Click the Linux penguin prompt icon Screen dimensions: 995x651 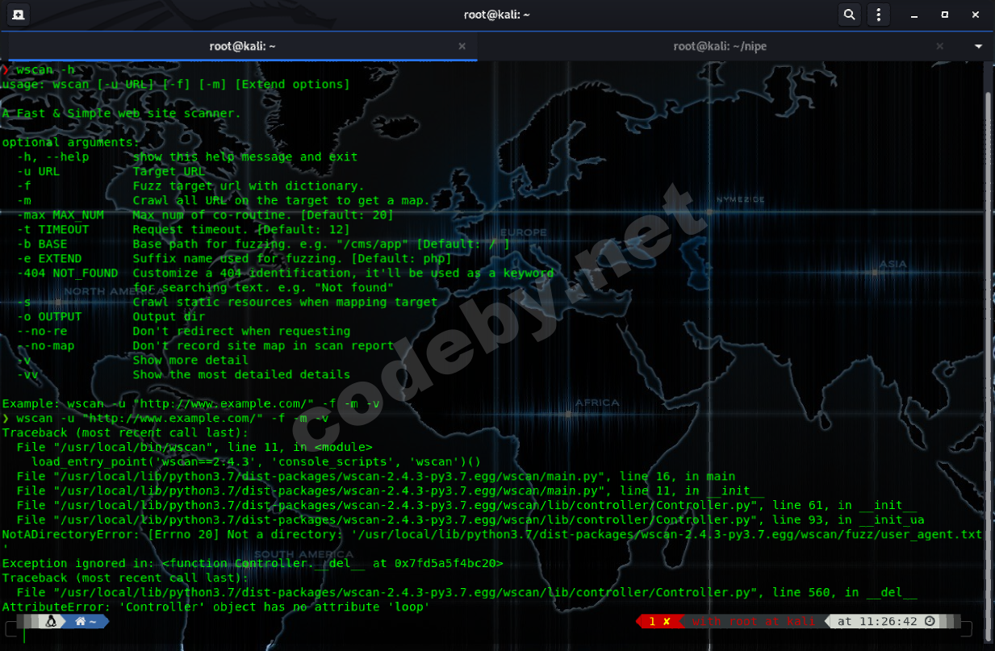coord(52,622)
